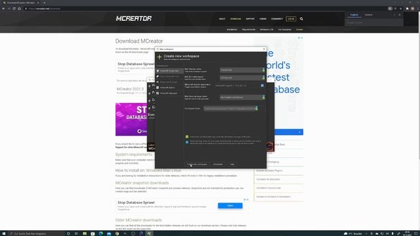Click the browser back arrow
The width and height of the screenshot is (420, 236).
click(3, 9)
